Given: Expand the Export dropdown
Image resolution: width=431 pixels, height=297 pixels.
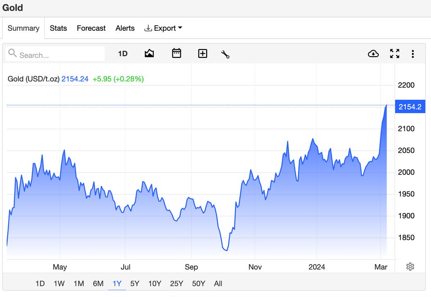Looking at the screenshot, I should (x=164, y=28).
